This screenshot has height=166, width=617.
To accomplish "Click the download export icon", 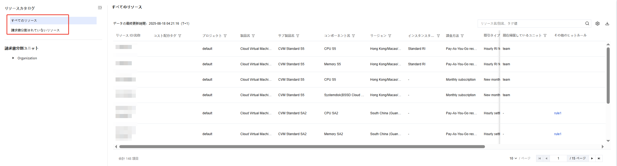I will click(607, 24).
